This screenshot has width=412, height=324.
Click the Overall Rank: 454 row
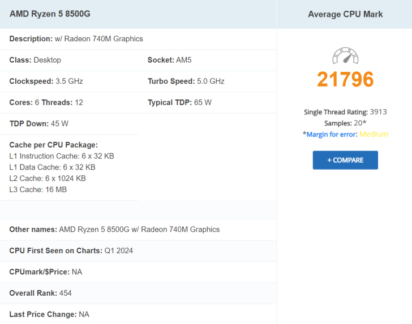click(x=138, y=293)
